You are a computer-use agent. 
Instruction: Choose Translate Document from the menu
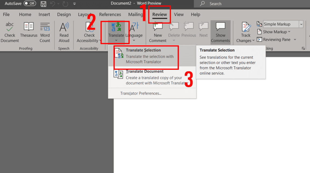[152, 77]
